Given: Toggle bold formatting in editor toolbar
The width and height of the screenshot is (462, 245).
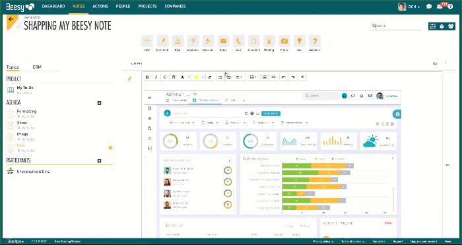Looking at the screenshot, I should (147, 77).
